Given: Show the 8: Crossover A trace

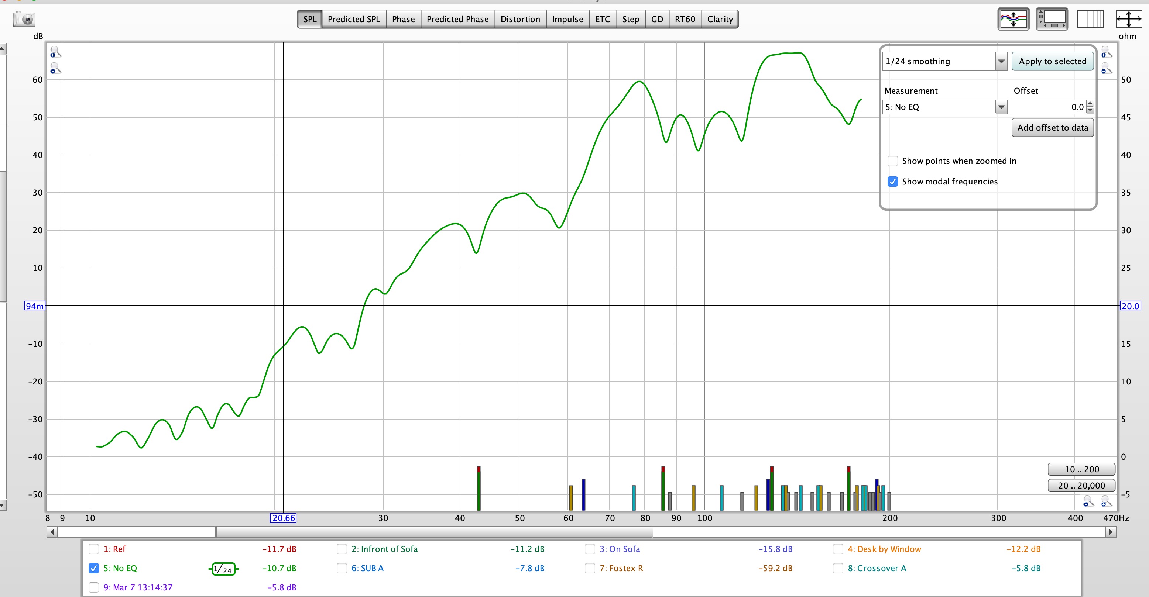Looking at the screenshot, I should tap(838, 568).
